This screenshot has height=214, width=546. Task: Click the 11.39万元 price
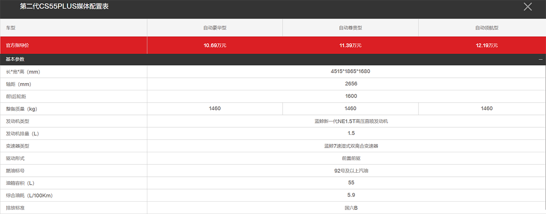click(x=350, y=45)
